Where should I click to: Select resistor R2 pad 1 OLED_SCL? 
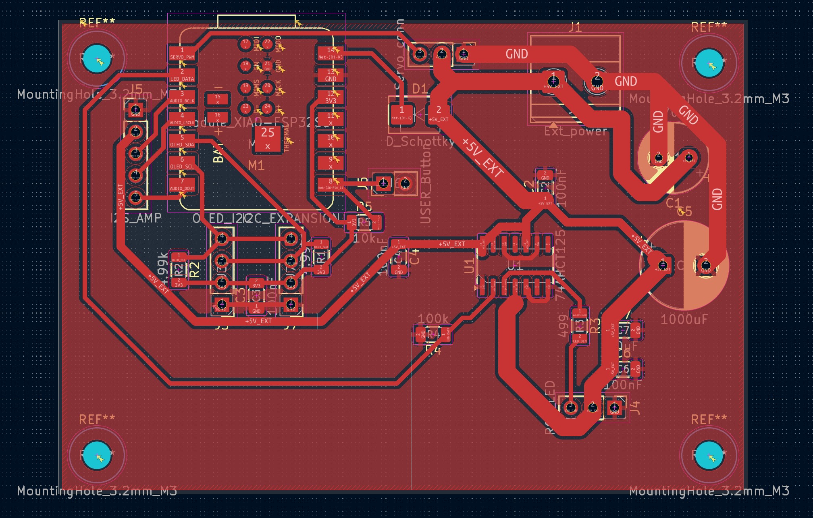pyautogui.click(x=179, y=257)
